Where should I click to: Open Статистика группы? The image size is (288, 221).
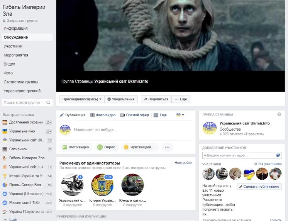[20, 82]
